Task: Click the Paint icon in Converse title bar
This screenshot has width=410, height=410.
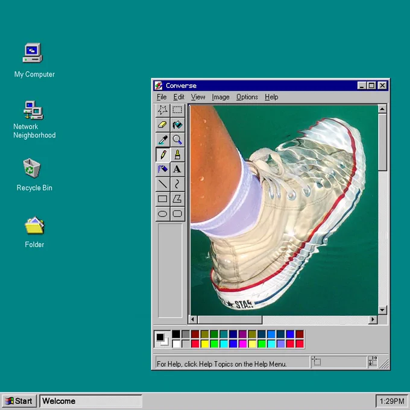Action: 159,86
